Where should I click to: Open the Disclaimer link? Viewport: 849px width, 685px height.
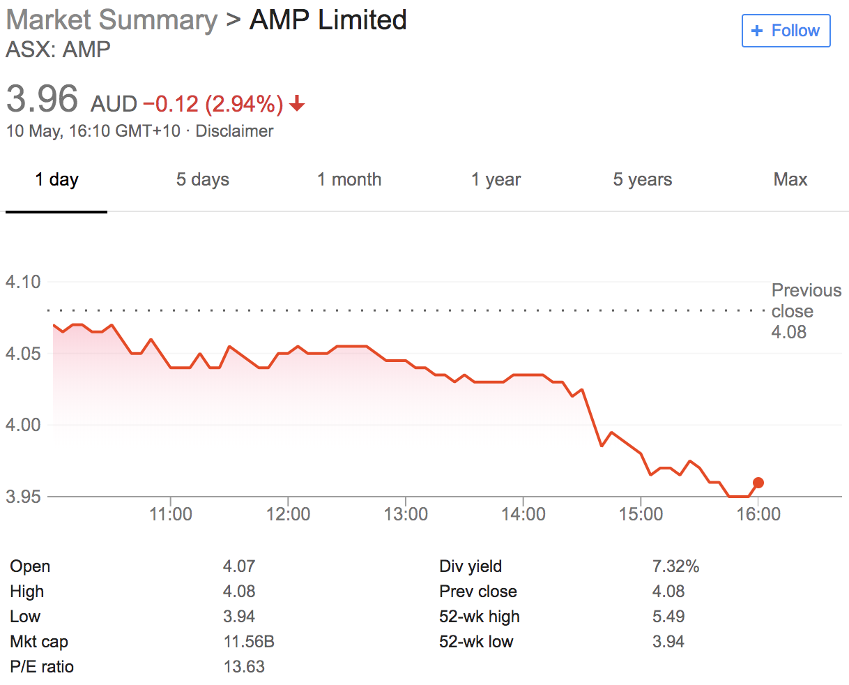coord(234,131)
